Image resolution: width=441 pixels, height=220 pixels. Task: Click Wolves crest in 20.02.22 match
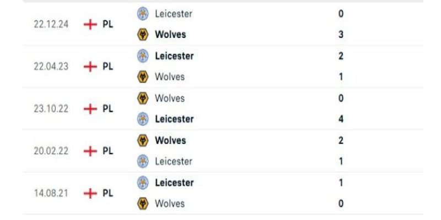143,140
